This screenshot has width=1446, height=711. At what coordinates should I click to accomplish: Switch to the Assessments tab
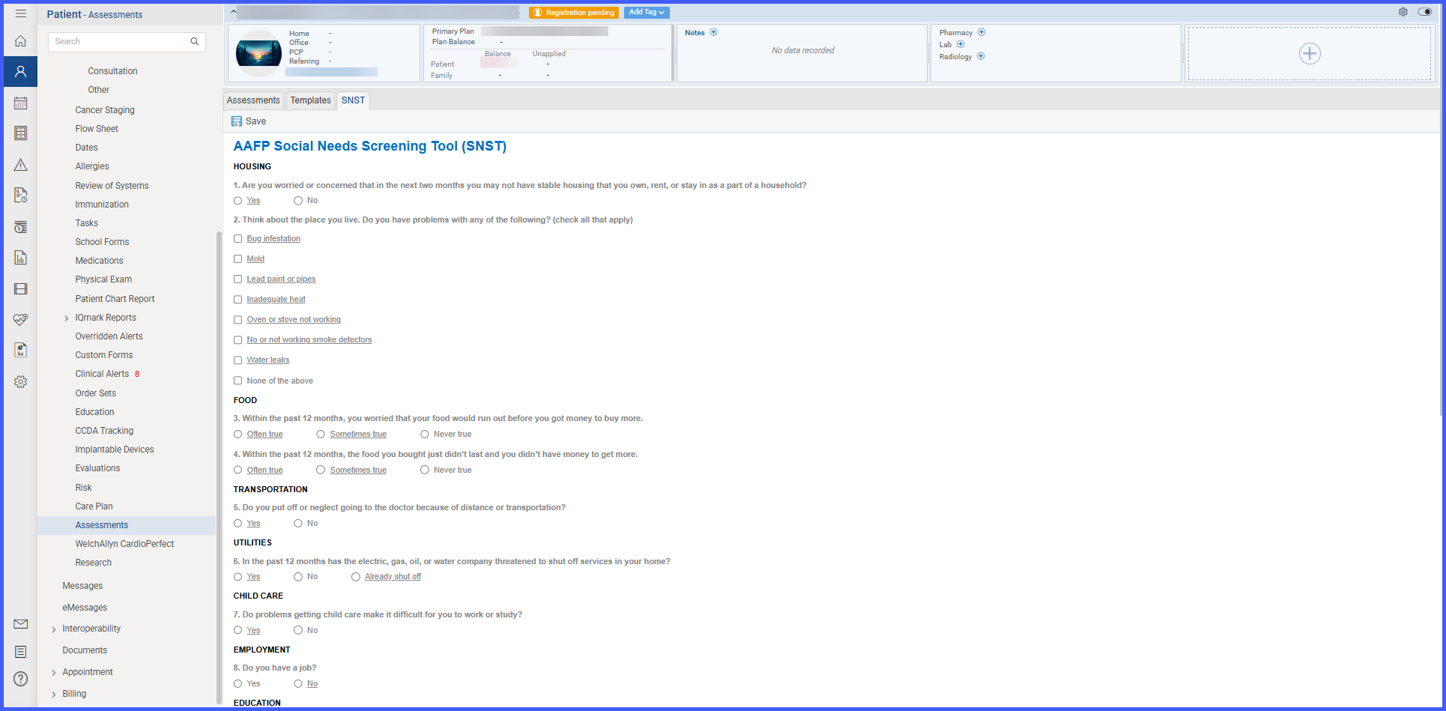[x=253, y=100]
